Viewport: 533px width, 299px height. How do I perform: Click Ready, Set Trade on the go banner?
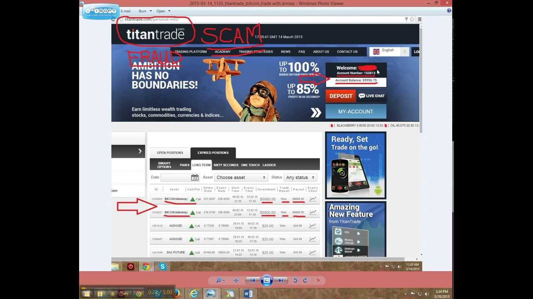point(356,165)
